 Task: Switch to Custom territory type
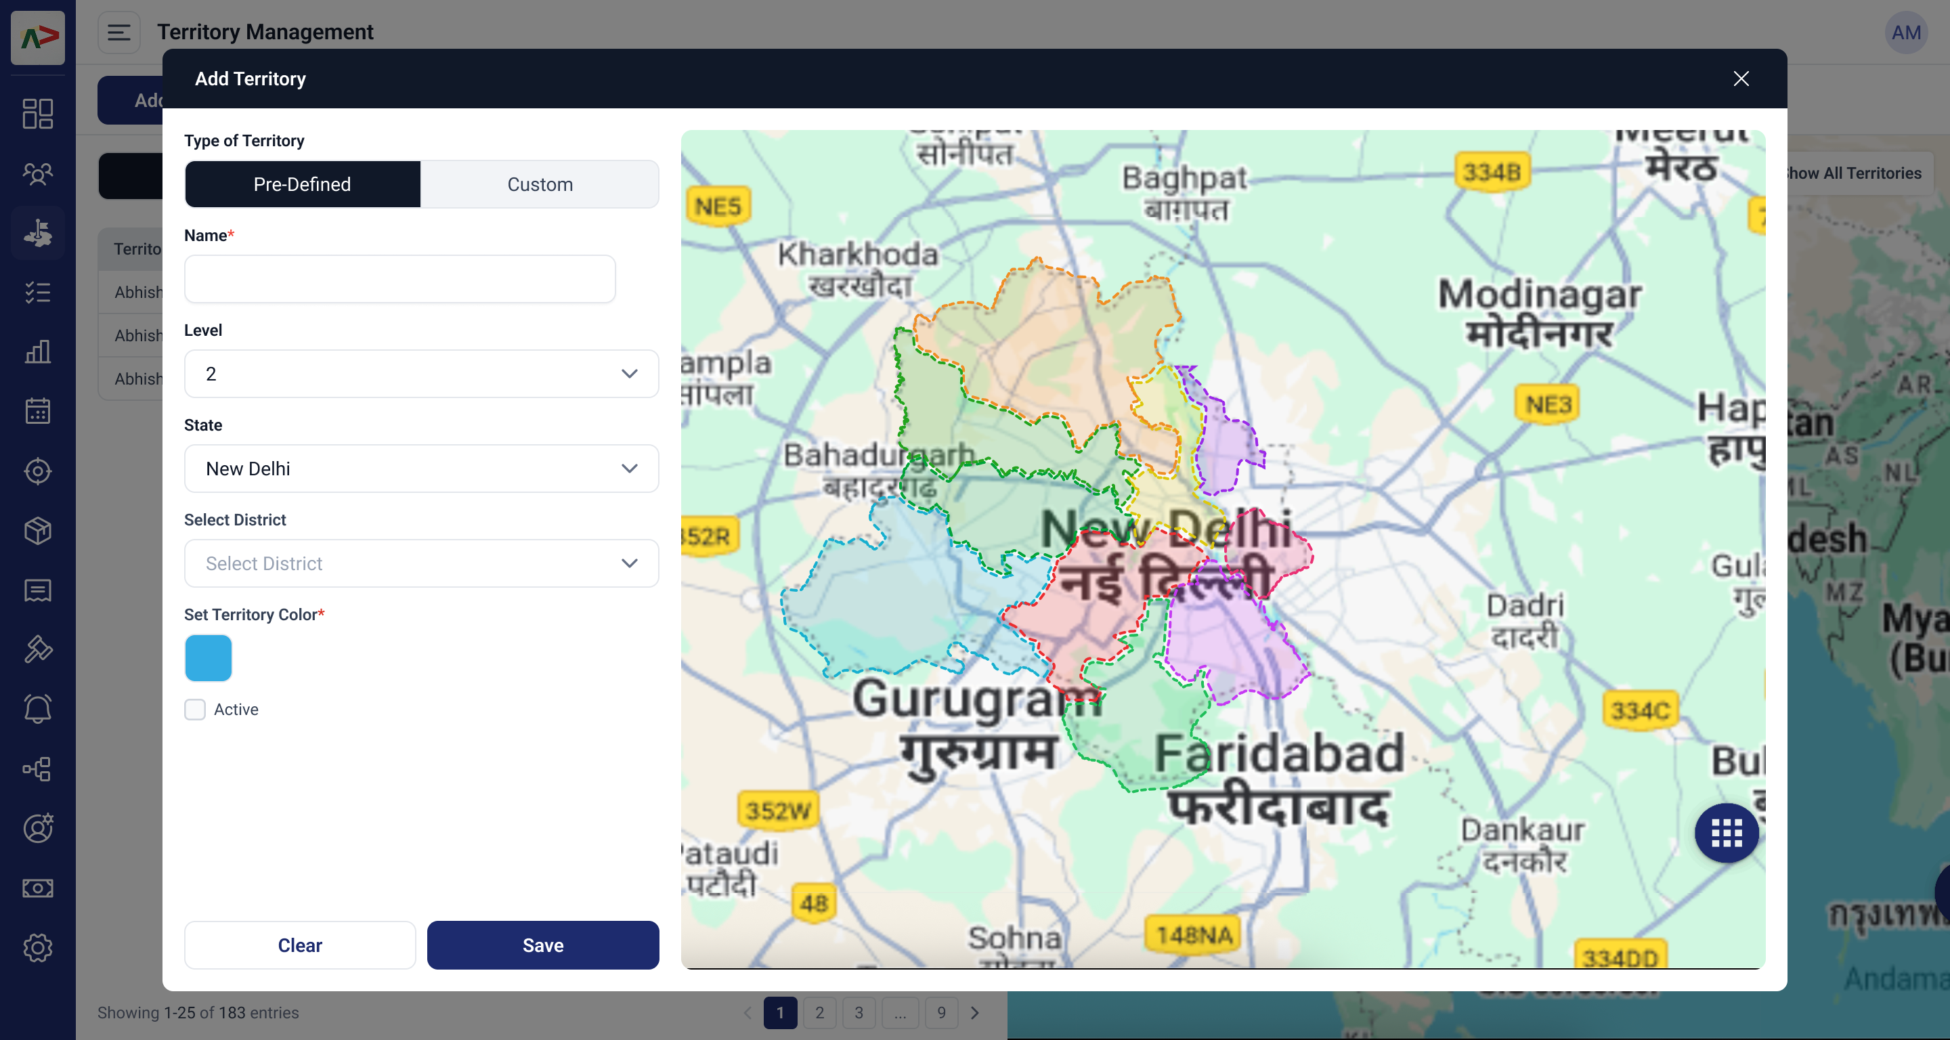[540, 184]
